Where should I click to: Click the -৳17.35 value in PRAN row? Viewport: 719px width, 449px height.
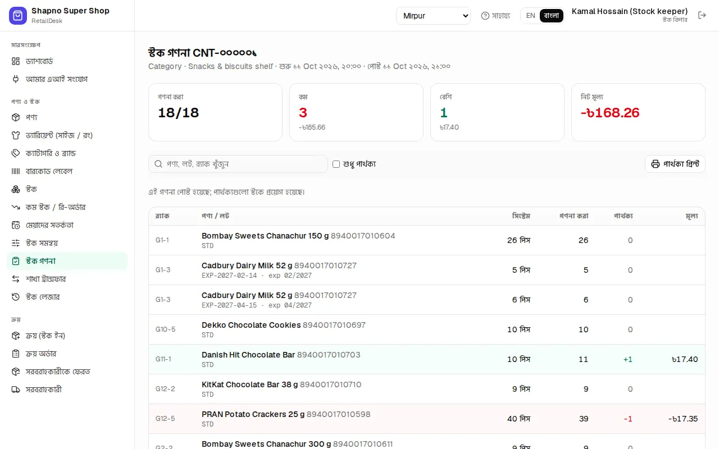683,419
